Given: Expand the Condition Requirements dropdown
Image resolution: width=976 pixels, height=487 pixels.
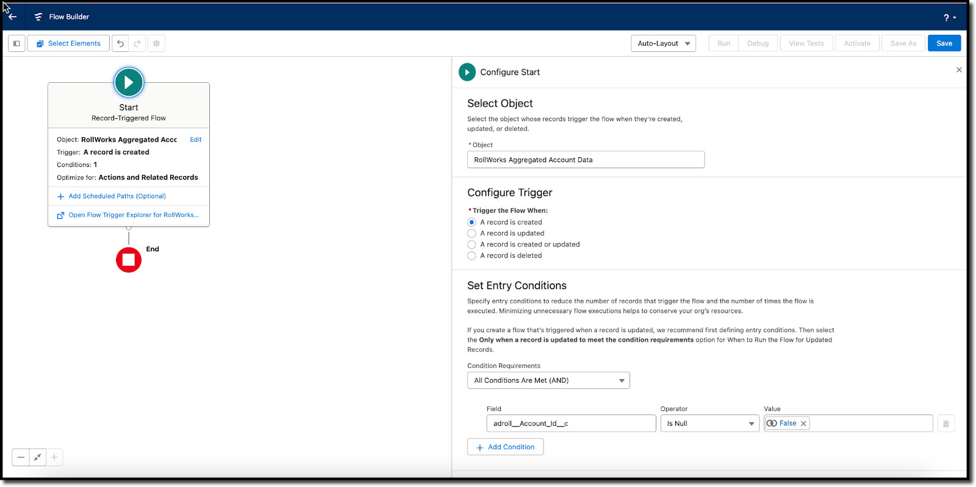Looking at the screenshot, I should pyautogui.click(x=548, y=380).
